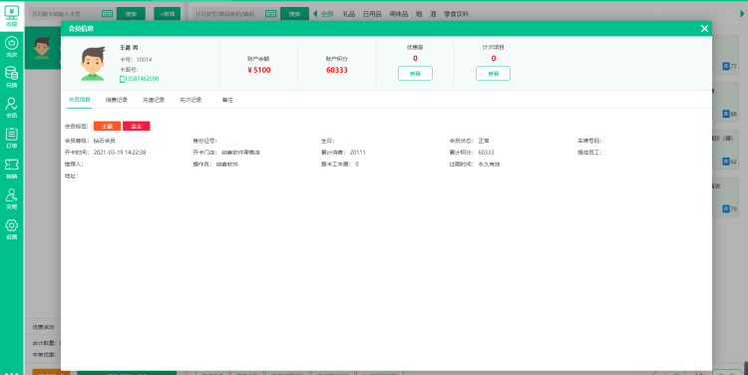Close the 会员信息 dialog

704,29
